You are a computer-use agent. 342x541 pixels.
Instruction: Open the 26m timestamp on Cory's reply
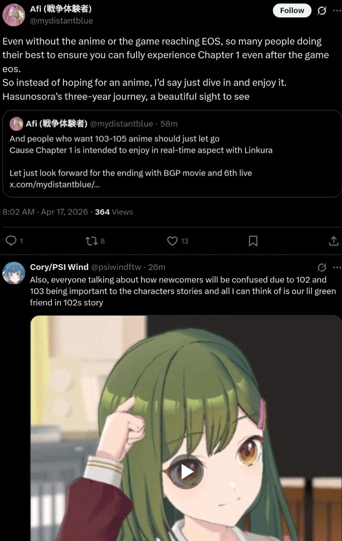pyautogui.click(x=156, y=267)
